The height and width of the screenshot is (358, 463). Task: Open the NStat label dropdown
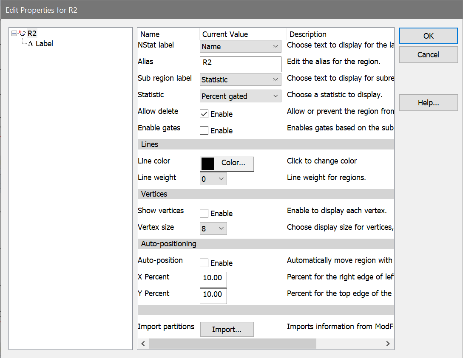240,47
